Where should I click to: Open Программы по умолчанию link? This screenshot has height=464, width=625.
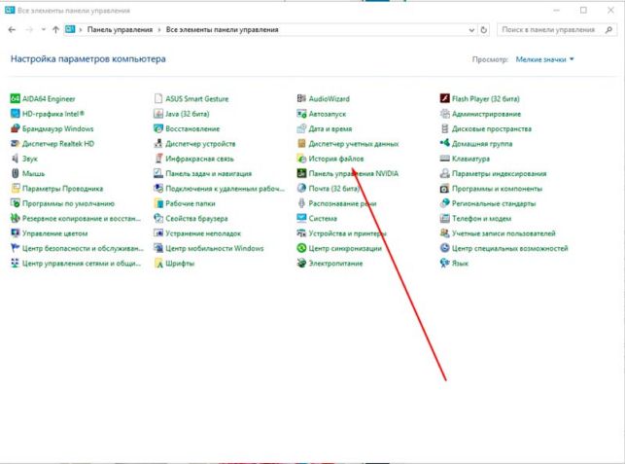[x=68, y=203]
